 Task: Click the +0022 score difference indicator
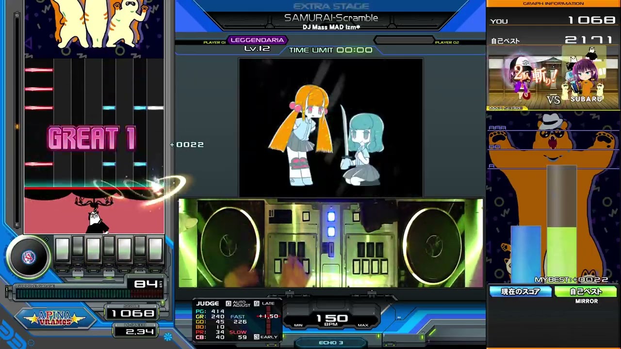click(187, 144)
